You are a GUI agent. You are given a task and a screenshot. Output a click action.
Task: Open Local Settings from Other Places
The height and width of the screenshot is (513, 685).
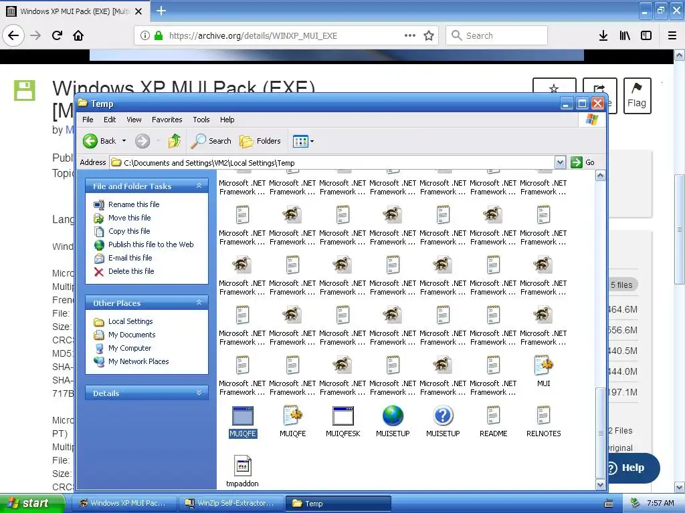[x=130, y=321]
